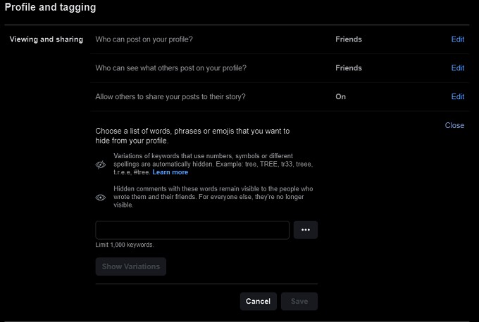Edit the share-to-story setting
This screenshot has height=322, width=479.
point(457,97)
